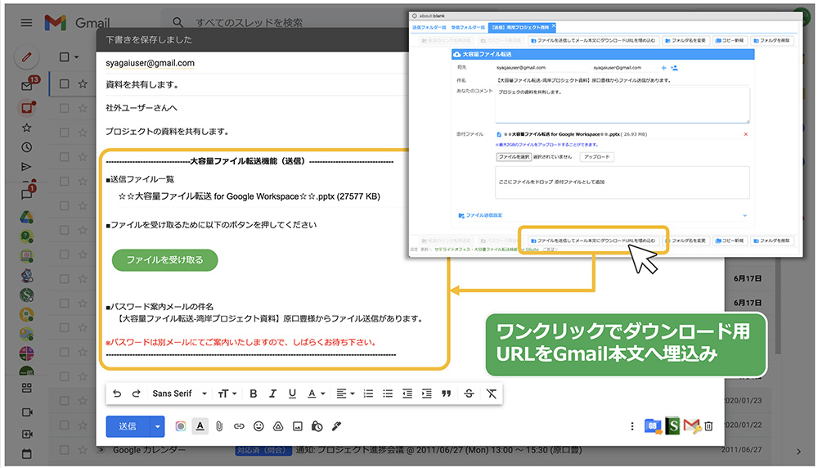Insert a link with the chain icon

239,426
